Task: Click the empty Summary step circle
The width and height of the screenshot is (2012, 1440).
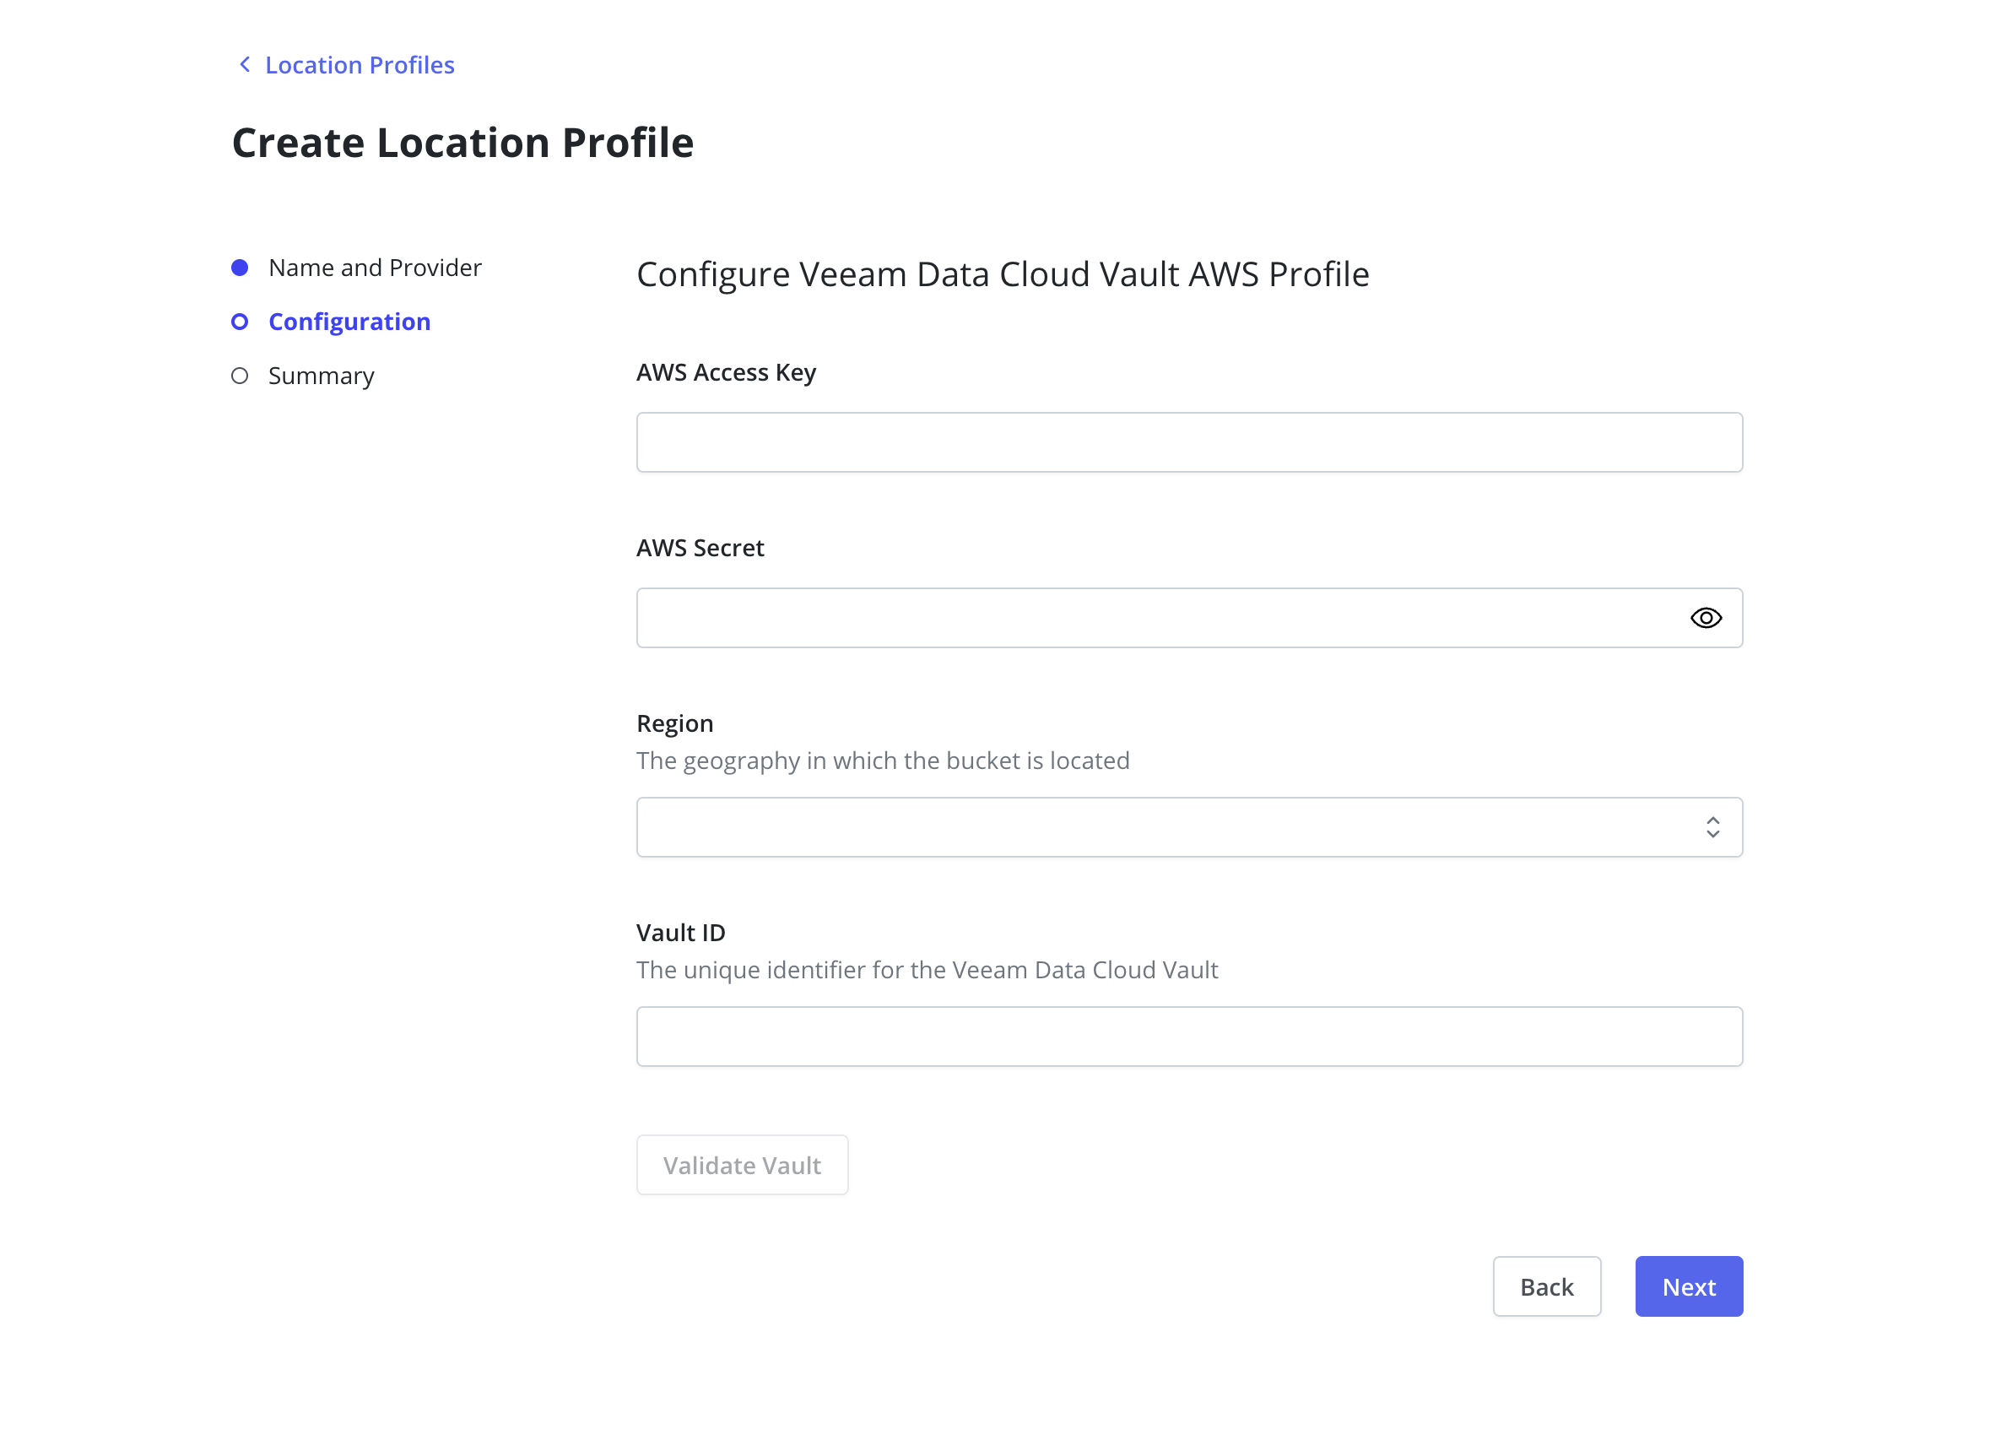Action: point(240,376)
